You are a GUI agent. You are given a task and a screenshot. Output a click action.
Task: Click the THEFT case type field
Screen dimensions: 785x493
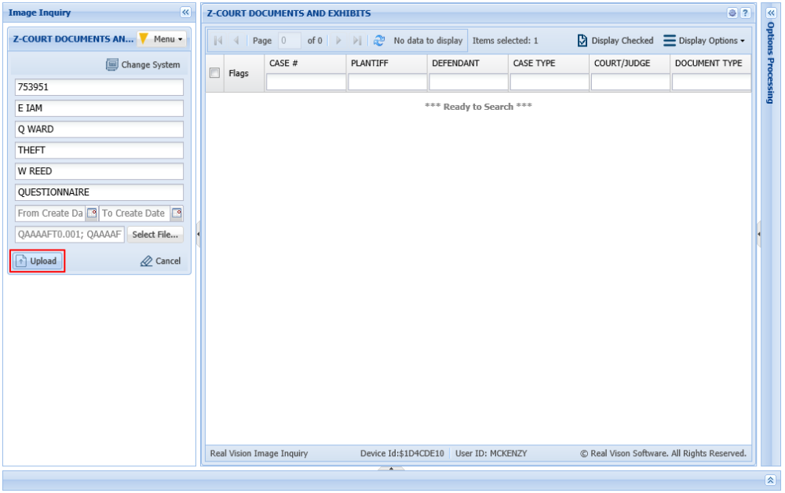99,150
